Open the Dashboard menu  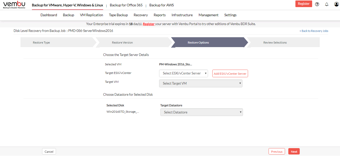pos(49,15)
